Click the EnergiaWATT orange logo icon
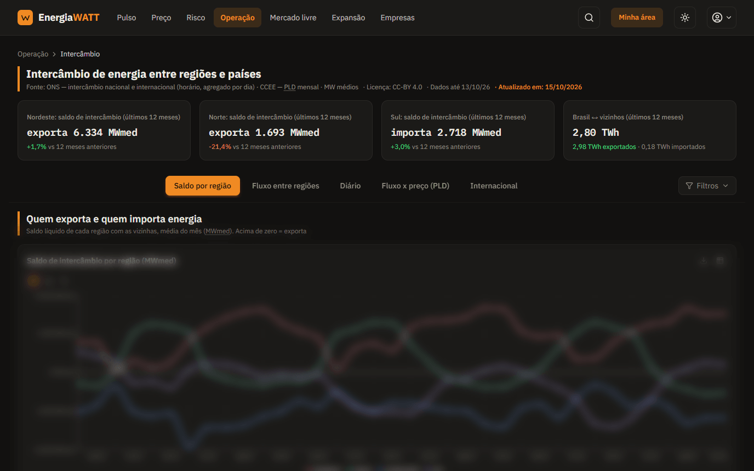Viewport: 754px width, 471px height. 25,18
